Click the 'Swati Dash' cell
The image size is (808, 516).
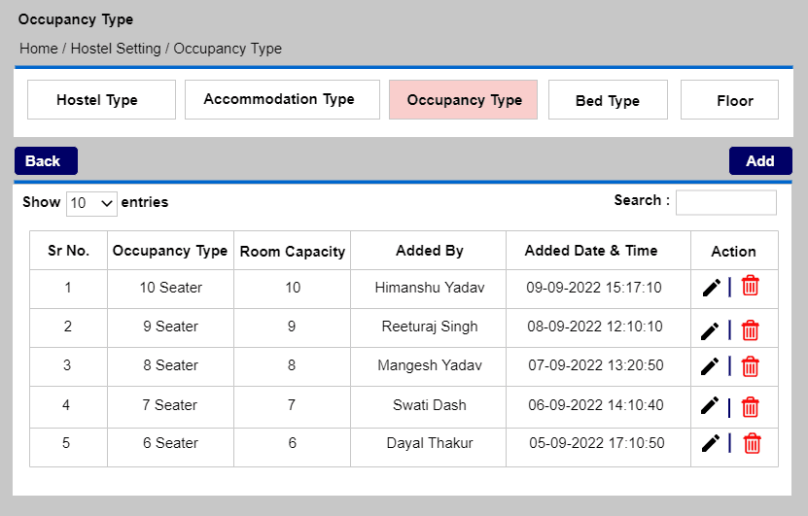[x=429, y=405]
